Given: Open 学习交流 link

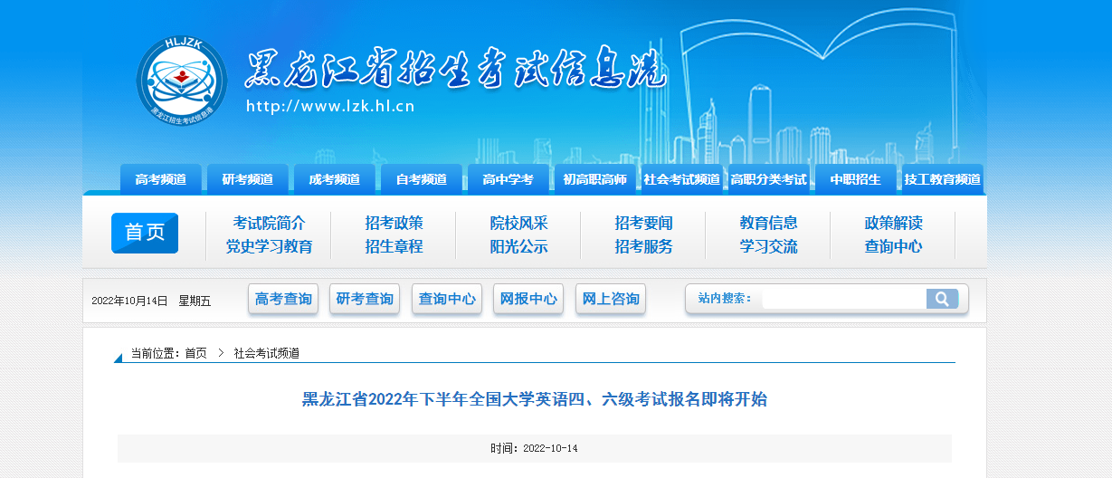Looking at the screenshot, I should click(768, 246).
